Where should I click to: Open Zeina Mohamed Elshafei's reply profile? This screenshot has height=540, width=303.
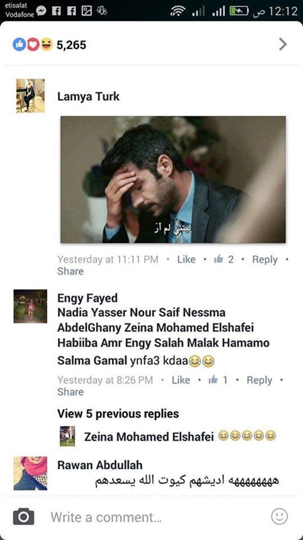coord(67,436)
